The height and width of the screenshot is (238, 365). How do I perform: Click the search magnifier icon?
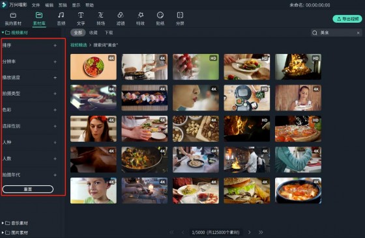click(315, 33)
